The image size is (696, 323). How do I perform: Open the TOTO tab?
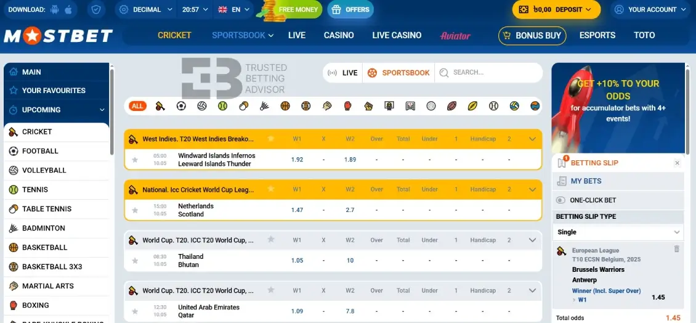(644, 35)
